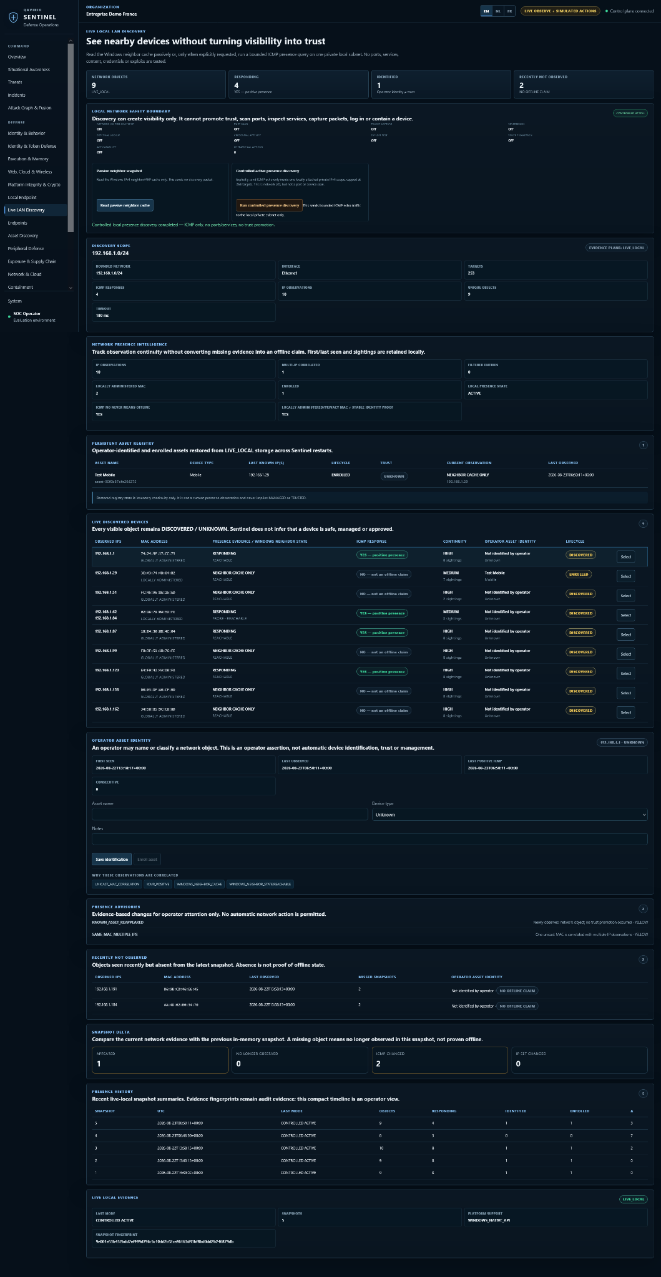661x1277 pixels.
Task: Open Endpoints in the sidebar
Action: 17,223
